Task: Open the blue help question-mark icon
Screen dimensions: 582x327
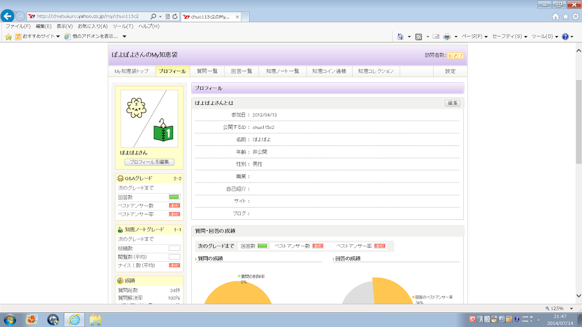Action: click(x=565, y=36)
